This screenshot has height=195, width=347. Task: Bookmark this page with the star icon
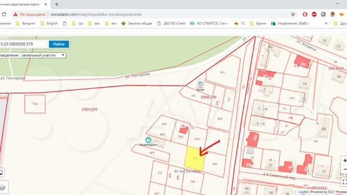[x=293, y=15]
